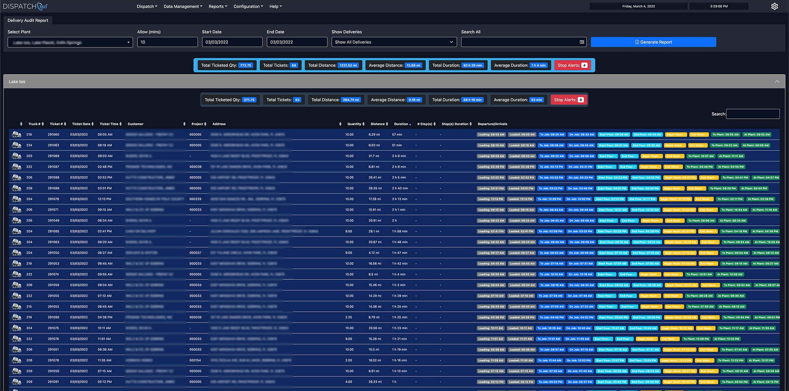Viewport: 789px width, 391px height.
Task: Sort table by # Stop(s) column
Action: click(426, 124)
